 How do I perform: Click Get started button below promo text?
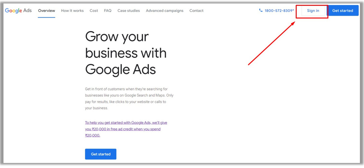[101, 154]
